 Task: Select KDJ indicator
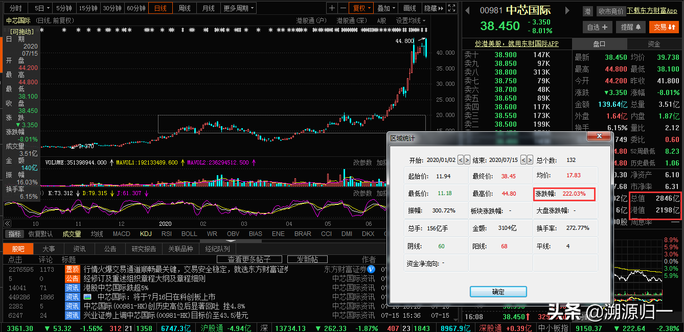(x=146, y=234)
